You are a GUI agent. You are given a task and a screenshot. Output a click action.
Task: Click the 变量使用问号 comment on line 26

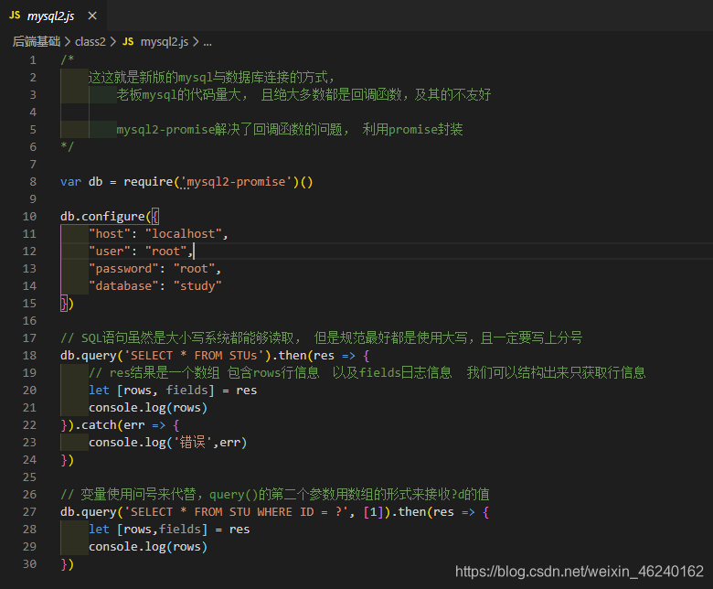[x=274, y=495]
